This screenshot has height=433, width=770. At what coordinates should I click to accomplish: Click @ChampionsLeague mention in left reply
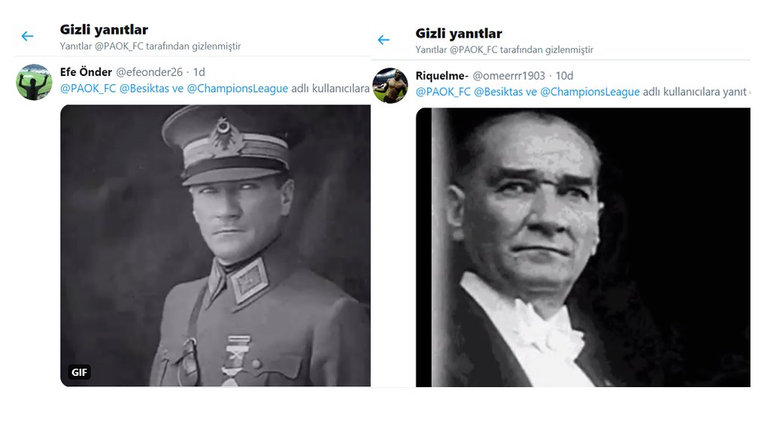point(237,89)
